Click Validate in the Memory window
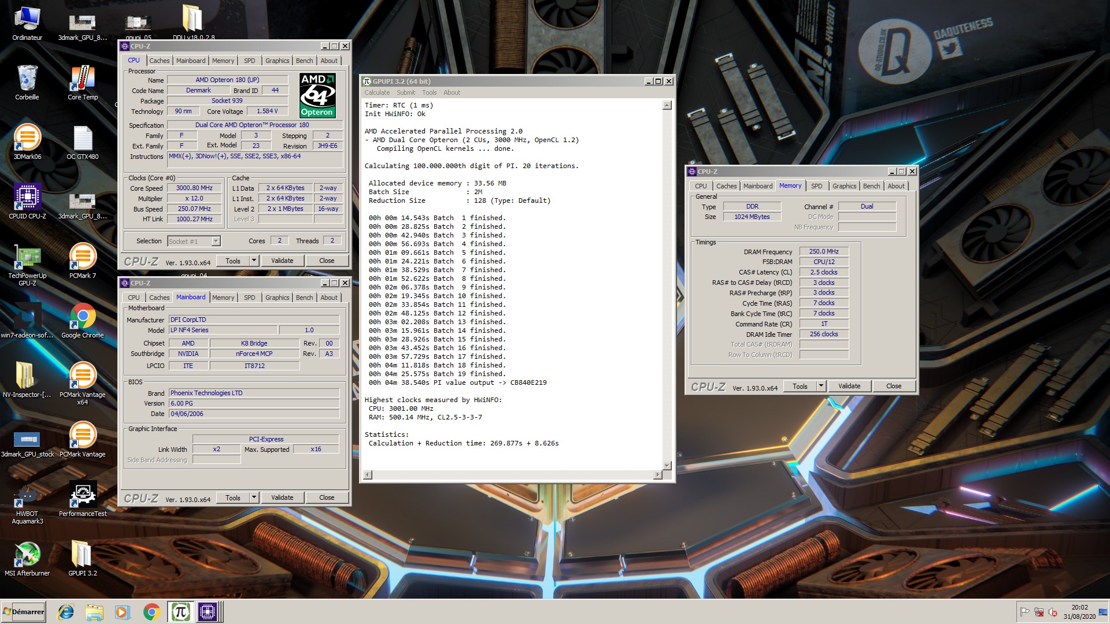The image size is (1110, 624). [x=849, y=386]
